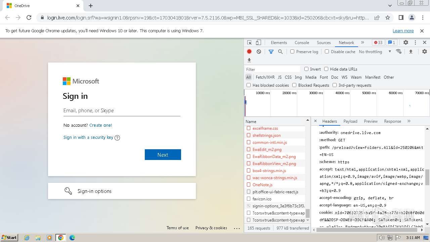430x242 pixels.
Task: Click the network Filter text box
Action: pos(273,69)
